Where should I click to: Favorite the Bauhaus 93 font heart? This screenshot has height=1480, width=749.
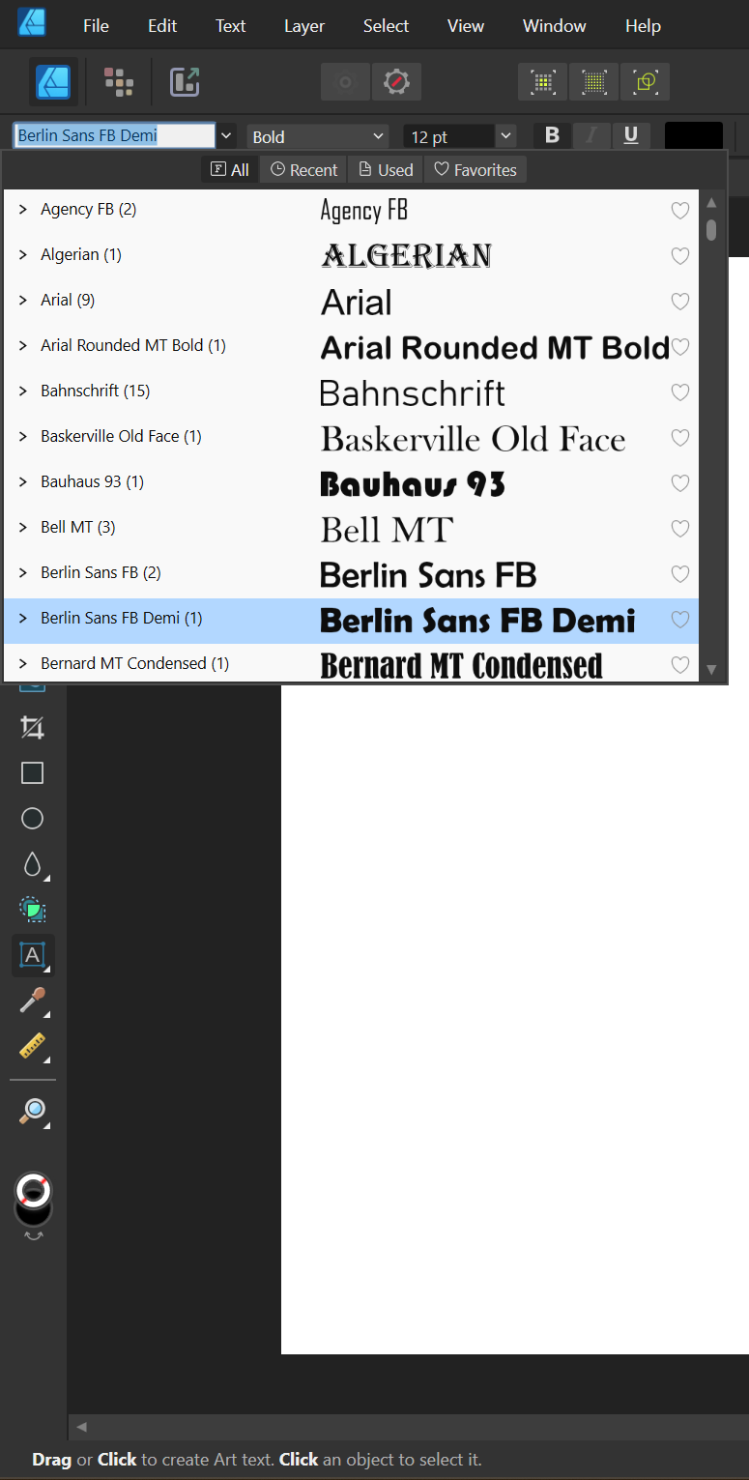(680, 483)
